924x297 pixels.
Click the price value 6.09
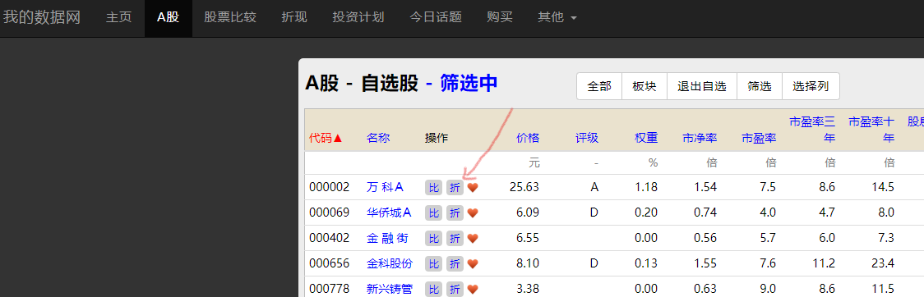click(528, 212)
